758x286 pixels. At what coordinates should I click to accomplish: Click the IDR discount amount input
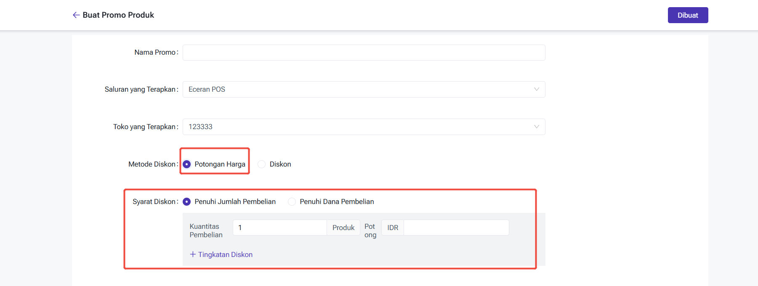456,228
